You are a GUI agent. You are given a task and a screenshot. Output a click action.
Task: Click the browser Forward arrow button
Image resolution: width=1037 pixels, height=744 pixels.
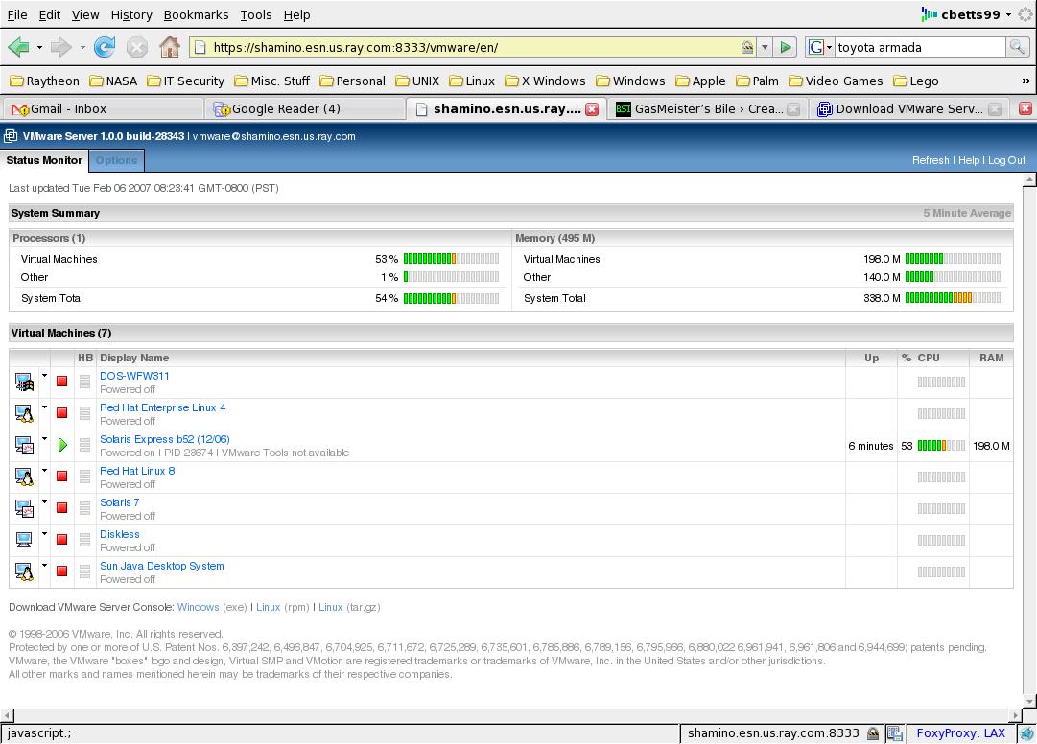coord(61,47)
